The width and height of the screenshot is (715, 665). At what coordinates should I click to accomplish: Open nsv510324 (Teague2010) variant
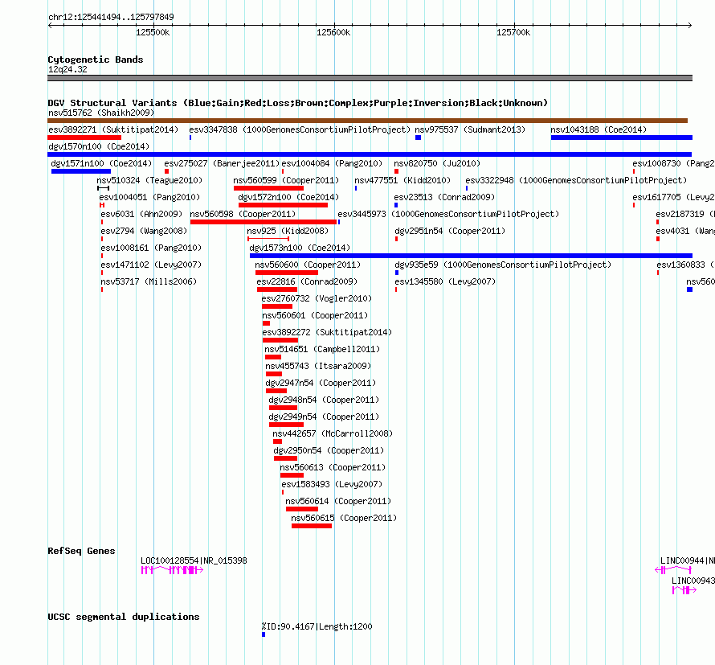point(149,180)
